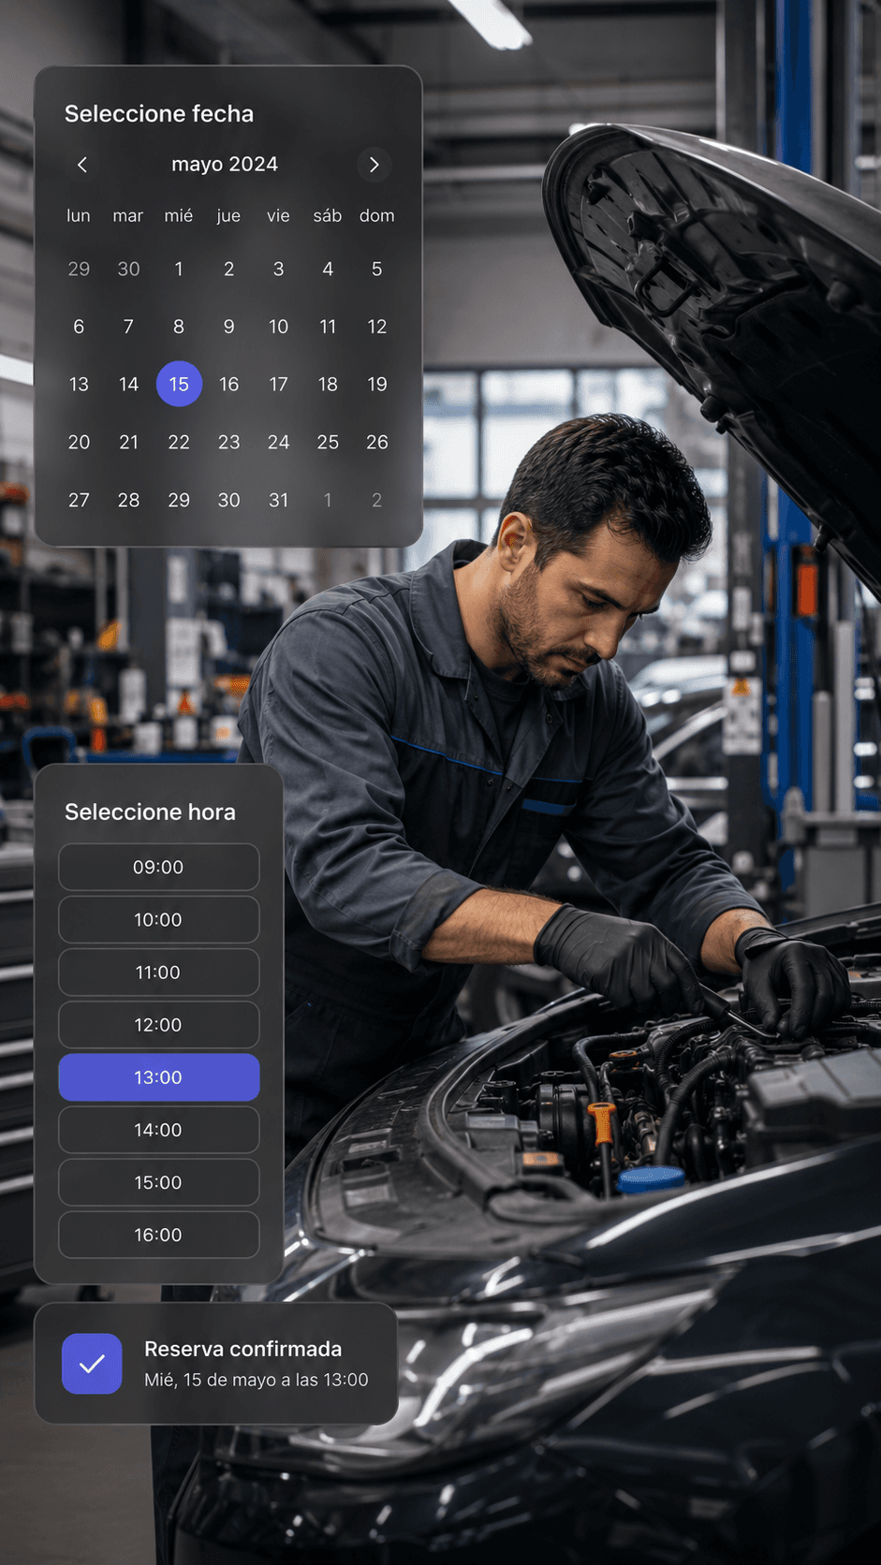This screenshot has height=1565, width=881.
Task: Pick the 12:00 time slot
Action: click(159, 1025)
